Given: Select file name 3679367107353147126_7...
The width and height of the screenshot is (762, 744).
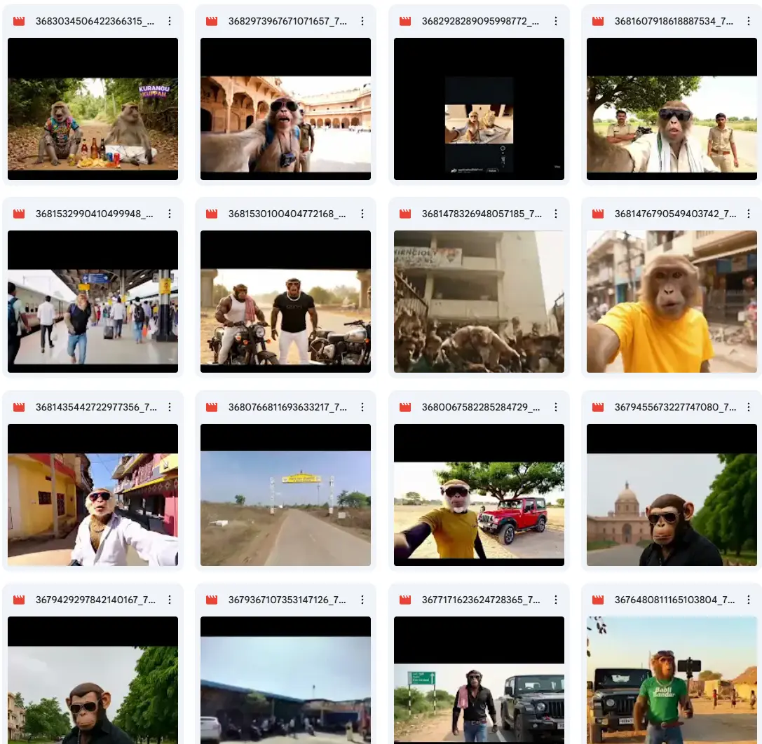Looking at the screenshot, I should pos(287,600).
